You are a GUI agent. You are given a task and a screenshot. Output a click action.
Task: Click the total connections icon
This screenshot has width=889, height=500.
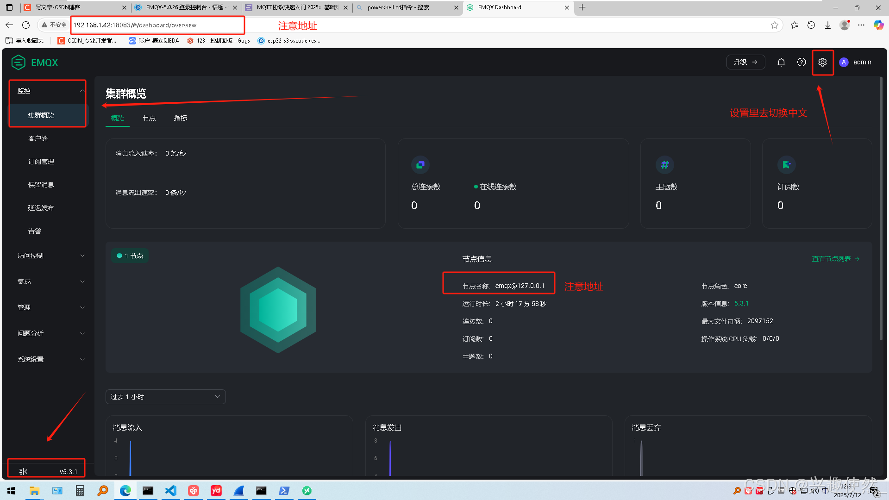[x=420, y=165]
